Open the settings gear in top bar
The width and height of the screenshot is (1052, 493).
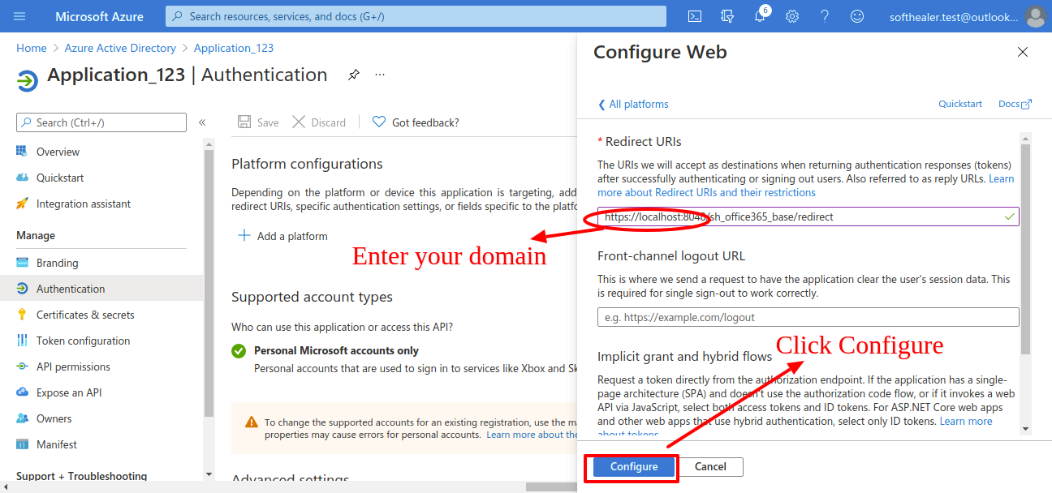pos(792,16)
